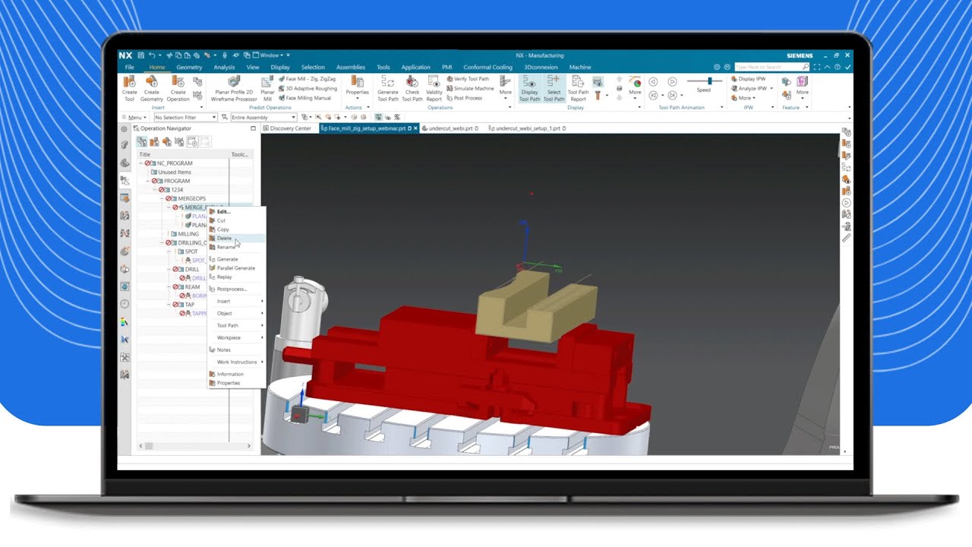
Task: Switch to the PMI ribbon tab
Action: tap(447, 67)
